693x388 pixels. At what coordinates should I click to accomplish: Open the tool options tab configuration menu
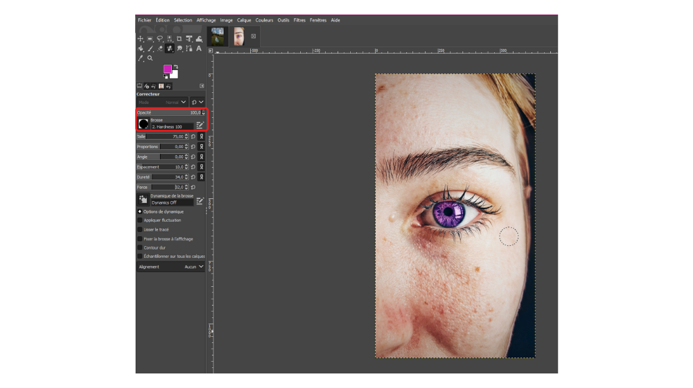click(x=202, y=86)
